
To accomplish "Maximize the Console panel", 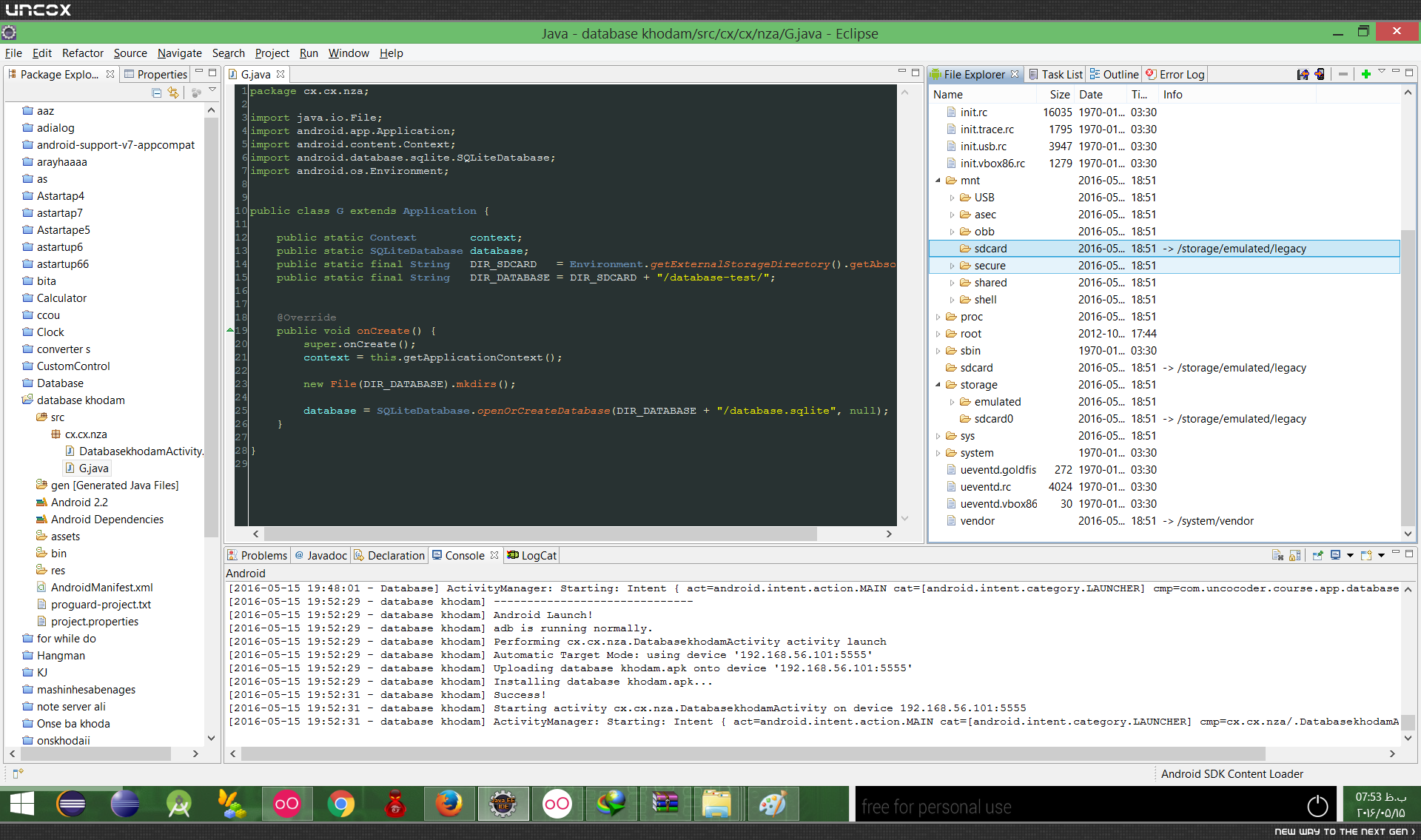I will pyautogui.click(x=1409, y=554).
